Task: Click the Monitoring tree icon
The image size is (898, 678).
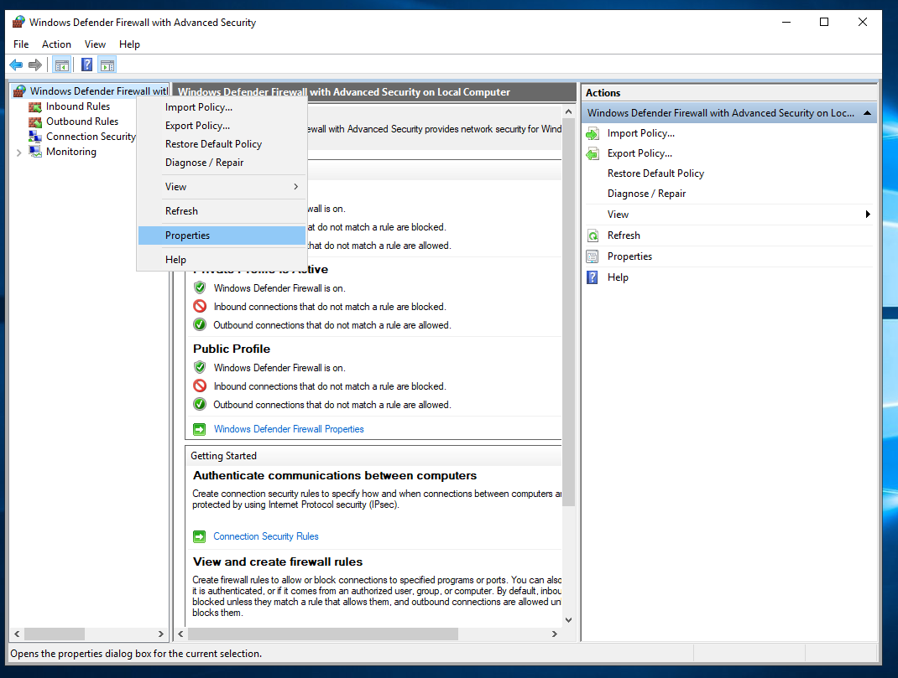Action: pos(35,152)
